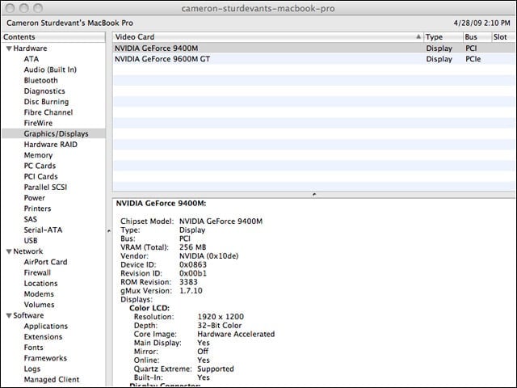Select SAS in the sidebar
The image size is (517, 388).
(31, 219)
